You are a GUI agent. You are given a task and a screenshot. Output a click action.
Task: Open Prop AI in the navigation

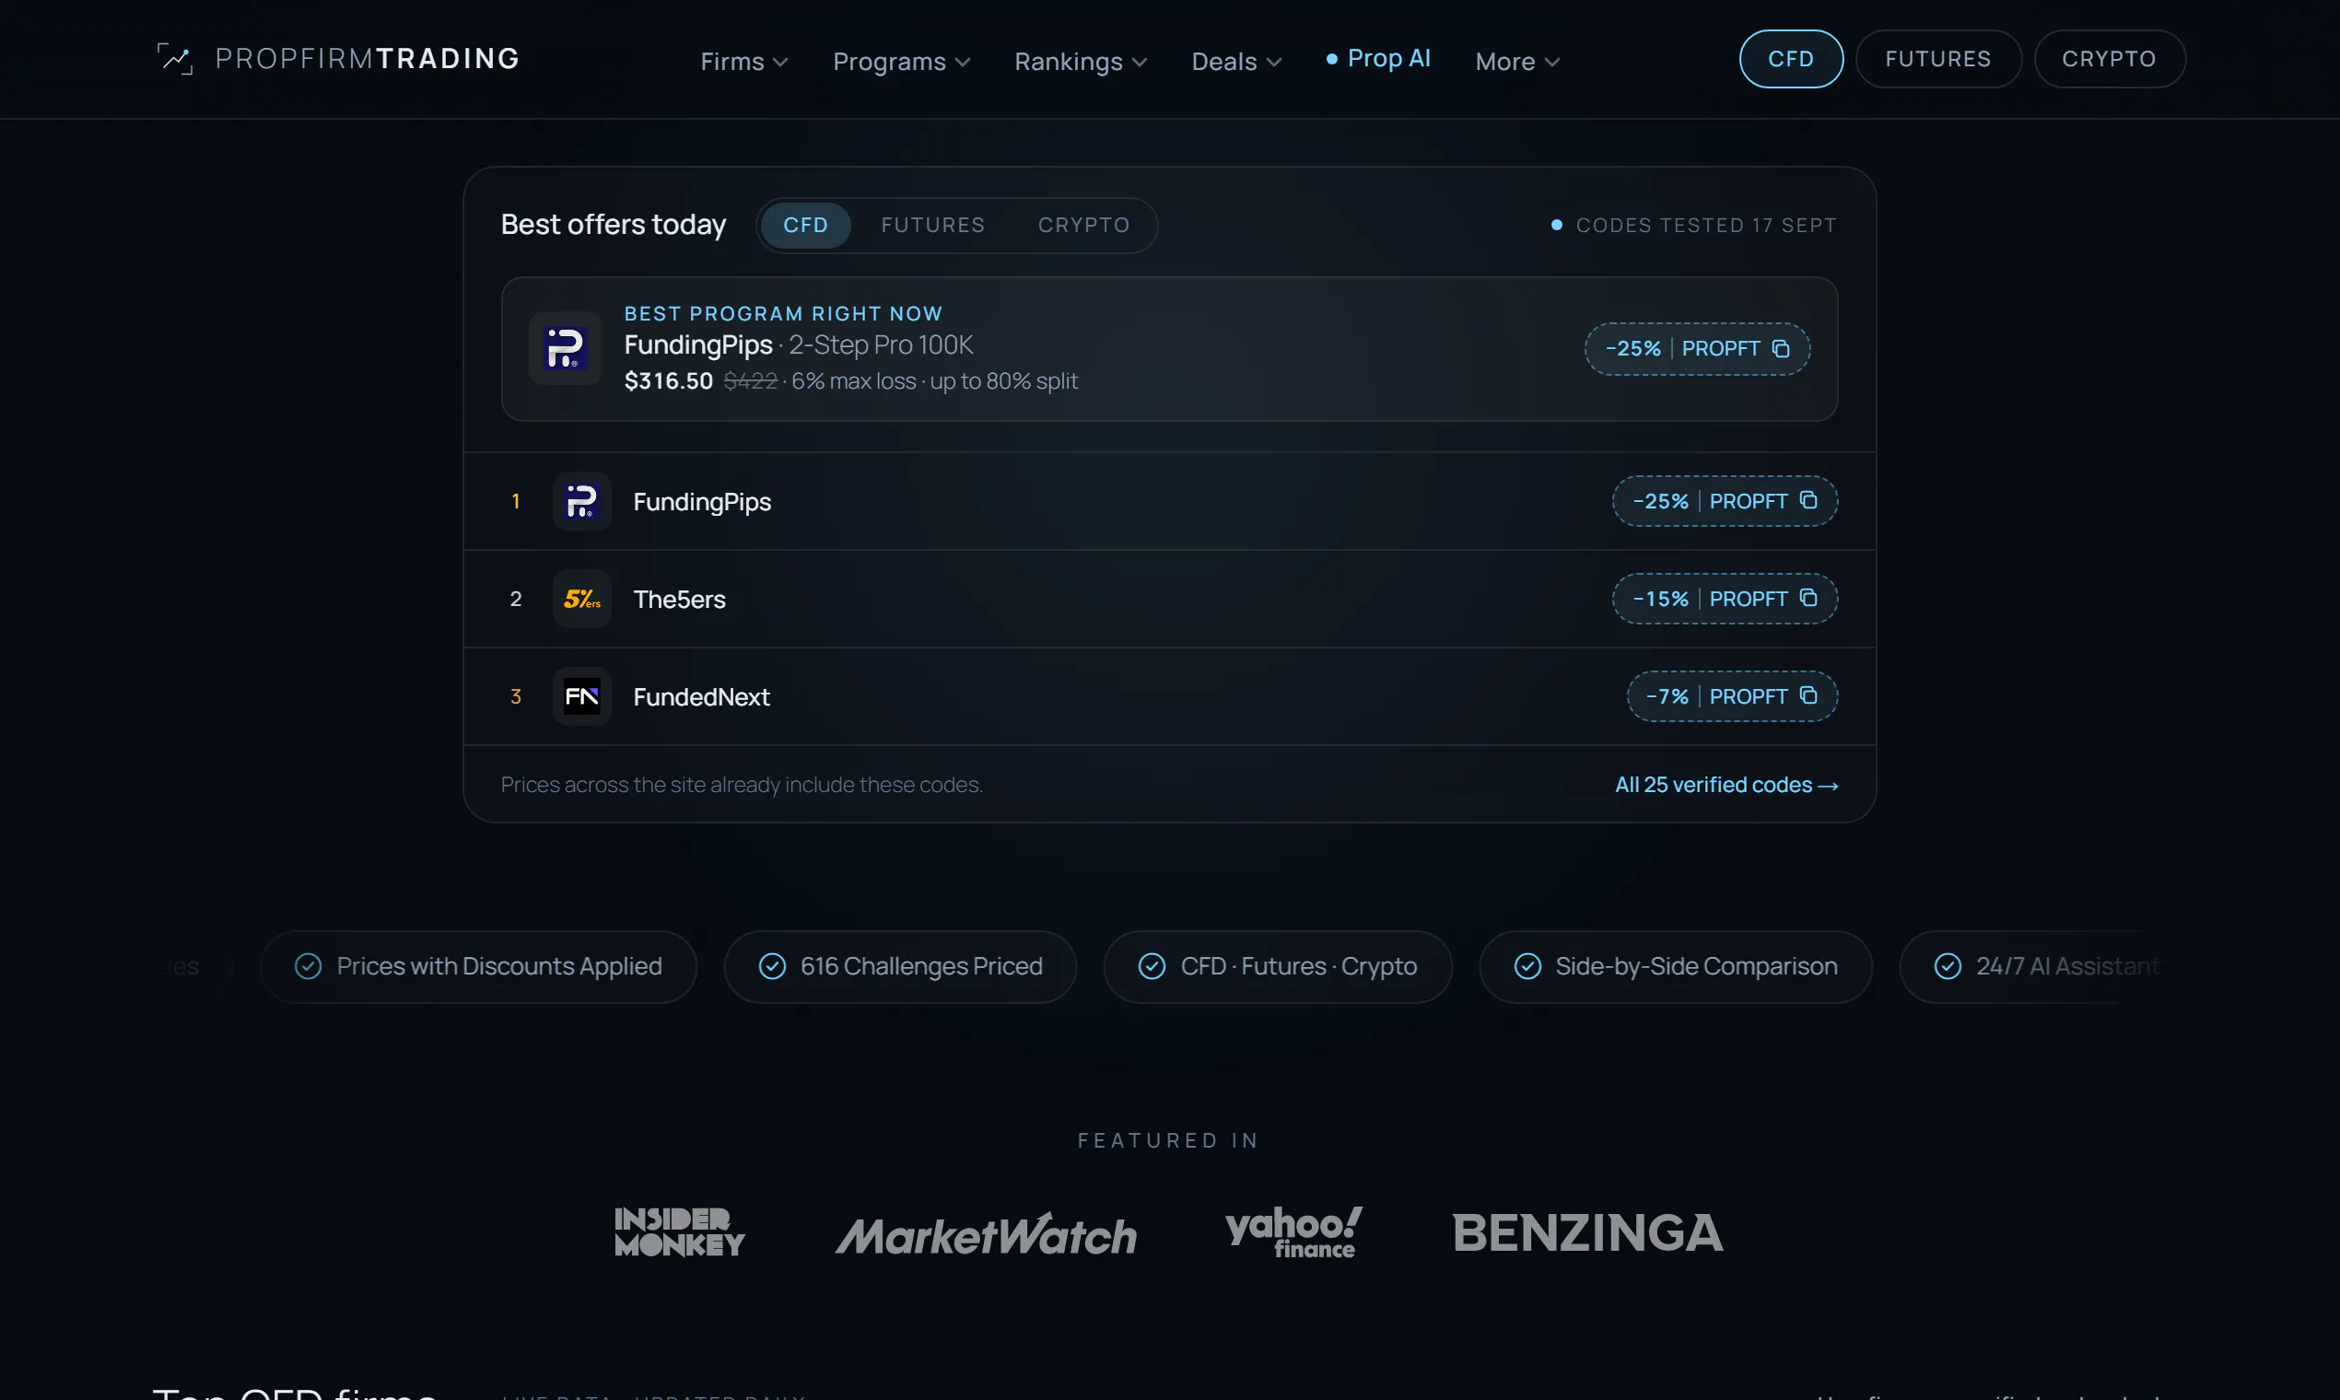coord(1378,59)
